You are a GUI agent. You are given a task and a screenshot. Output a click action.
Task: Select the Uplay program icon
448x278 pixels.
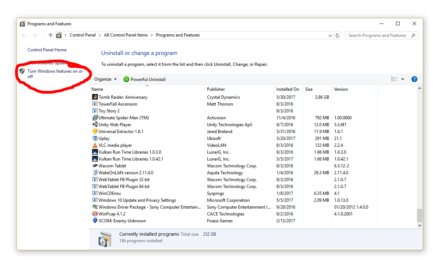point(95,138)
